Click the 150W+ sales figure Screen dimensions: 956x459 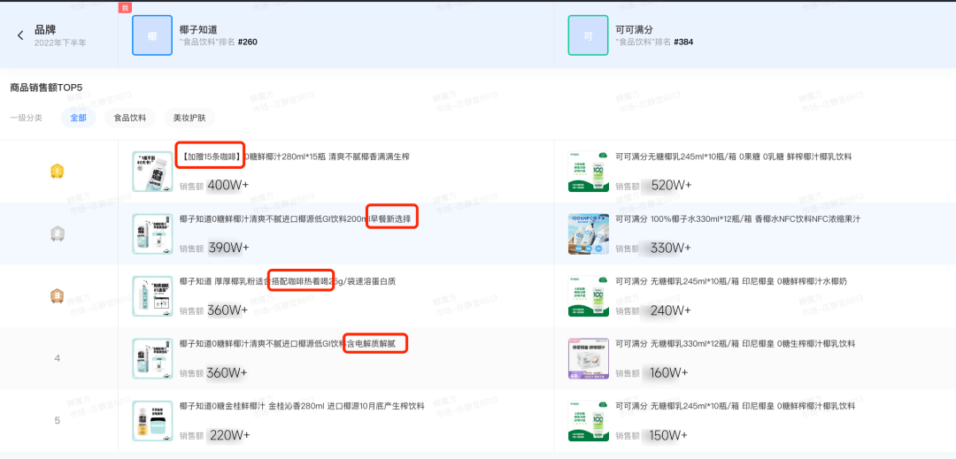pos(669,434)
